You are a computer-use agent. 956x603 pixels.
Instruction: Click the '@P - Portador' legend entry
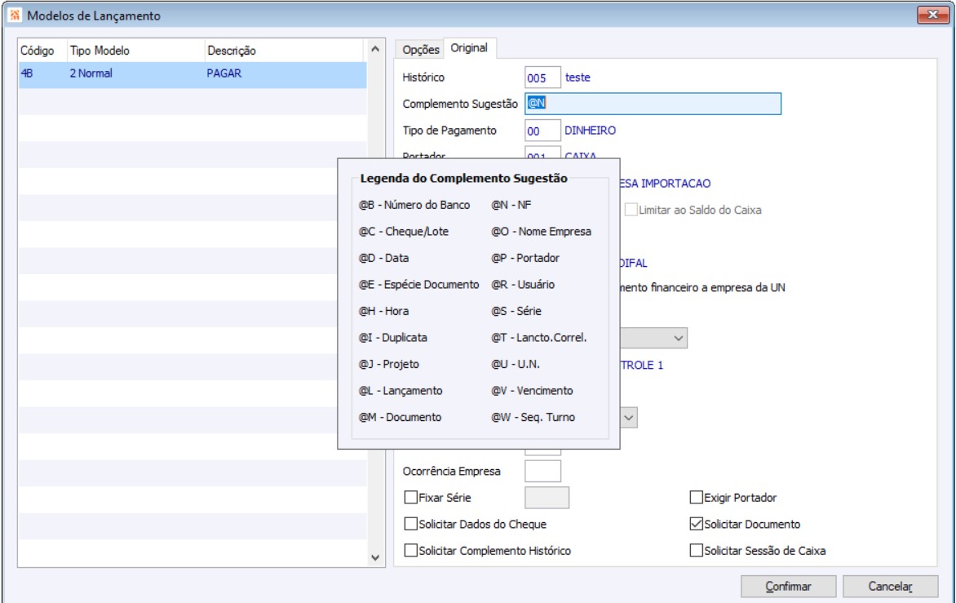pyautogui.click(x=525, y=258)
